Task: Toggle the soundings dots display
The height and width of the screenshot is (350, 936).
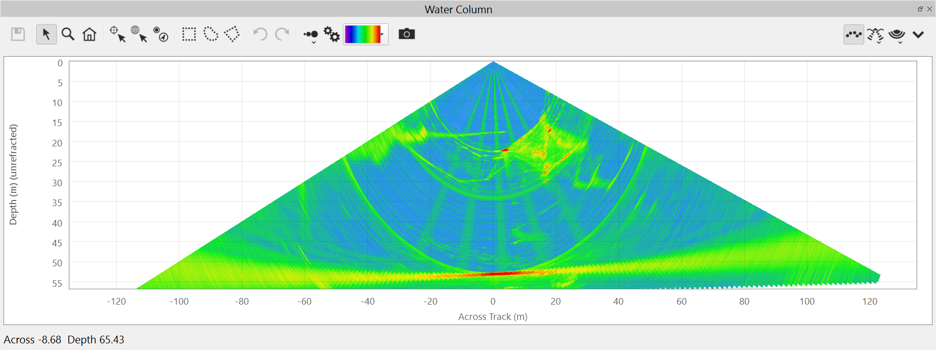Action: (x=853, y=35)
